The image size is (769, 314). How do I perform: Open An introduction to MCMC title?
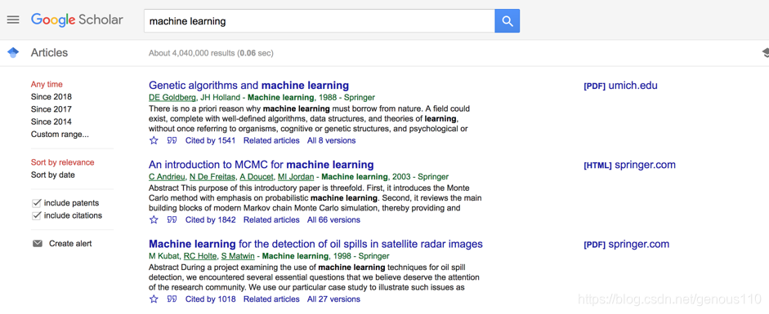click(262, 164)
